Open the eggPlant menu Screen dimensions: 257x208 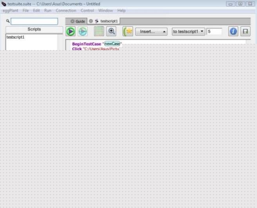point(11,11)
